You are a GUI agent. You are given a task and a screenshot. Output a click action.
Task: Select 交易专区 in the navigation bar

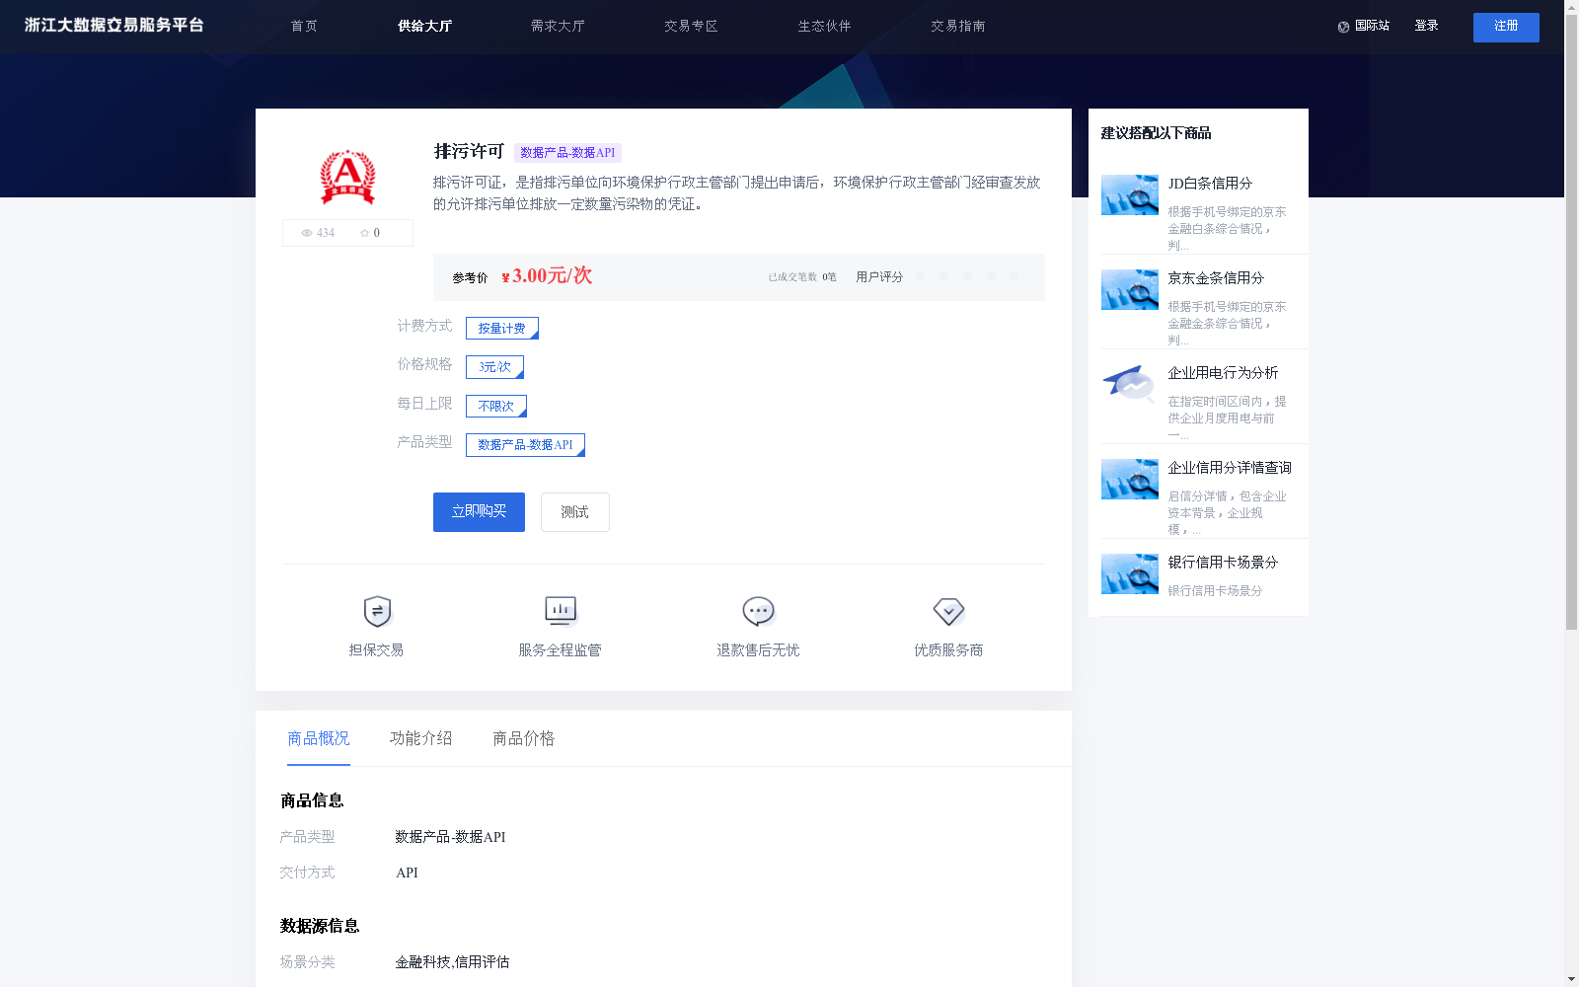tap(691, 26)
